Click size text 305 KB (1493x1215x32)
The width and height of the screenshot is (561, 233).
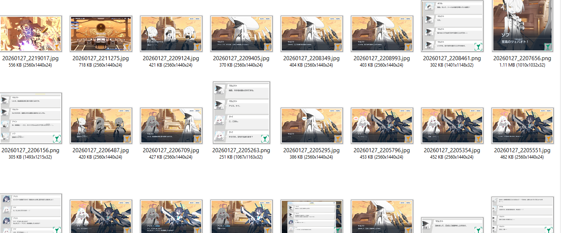(x=30, y=157)
